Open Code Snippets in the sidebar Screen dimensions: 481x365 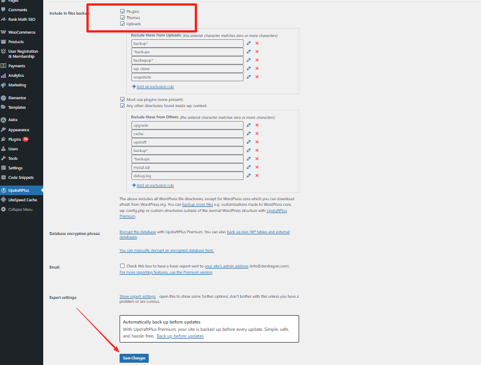[21, 177]
